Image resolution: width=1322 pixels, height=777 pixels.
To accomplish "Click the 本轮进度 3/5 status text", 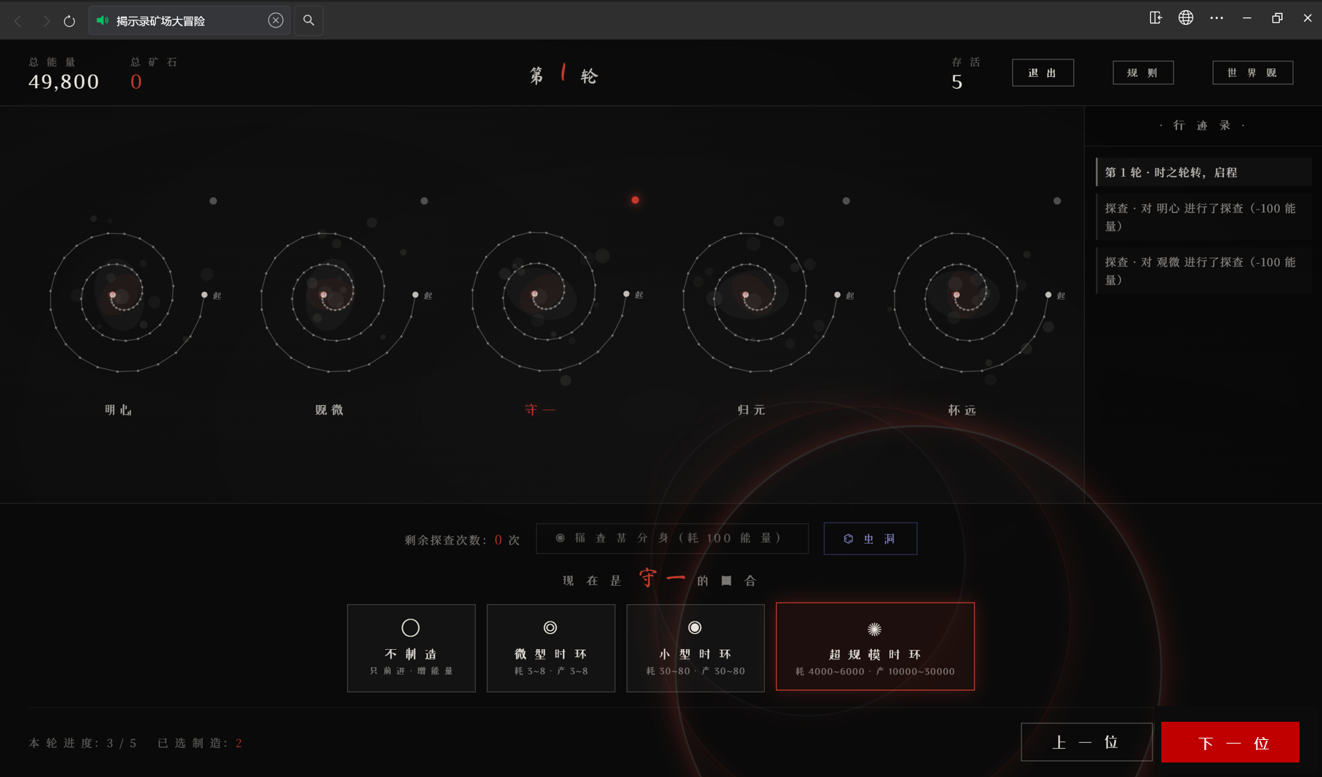I will pyautogui.click(x=82, y=743).
